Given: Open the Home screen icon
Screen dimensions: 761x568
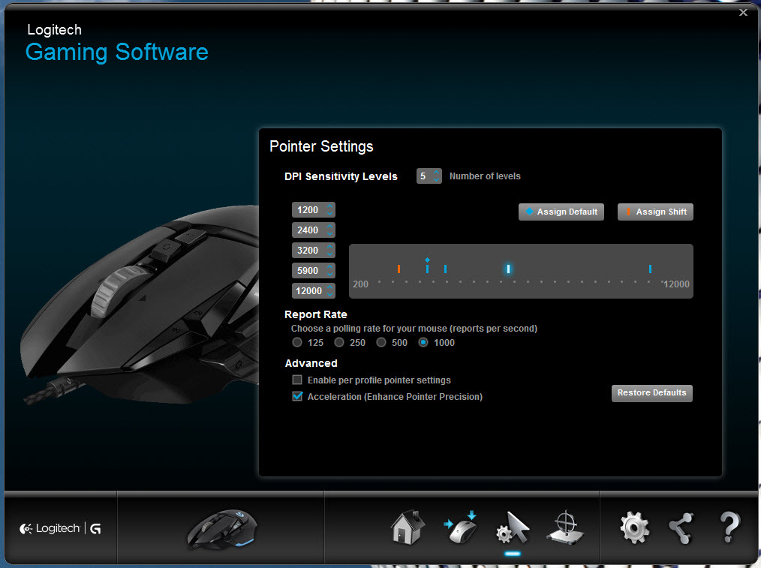Looking at the screenshot, I should 408,527.
